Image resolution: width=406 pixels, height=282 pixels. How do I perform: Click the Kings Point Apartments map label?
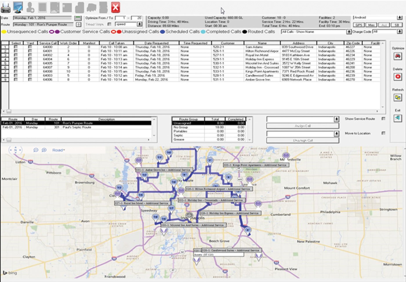[256, 165]
